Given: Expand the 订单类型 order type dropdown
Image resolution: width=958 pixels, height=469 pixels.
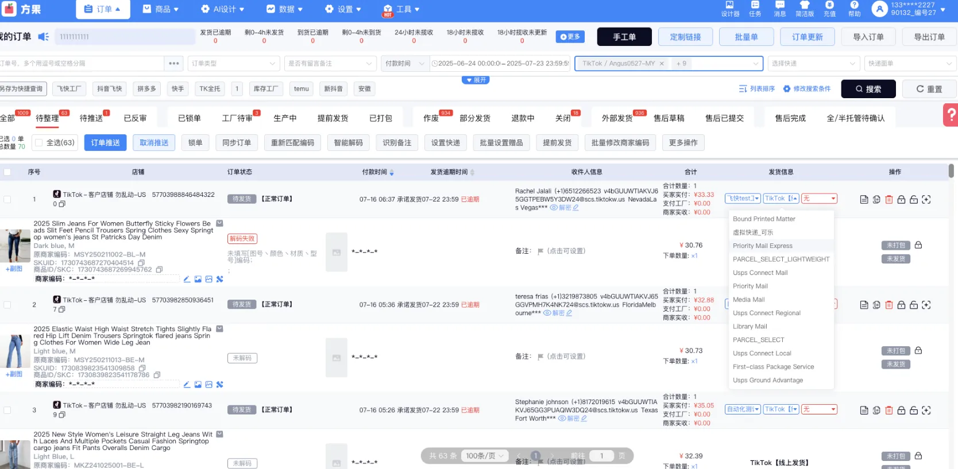Looking at the screenshot, I should coord(233,64).
